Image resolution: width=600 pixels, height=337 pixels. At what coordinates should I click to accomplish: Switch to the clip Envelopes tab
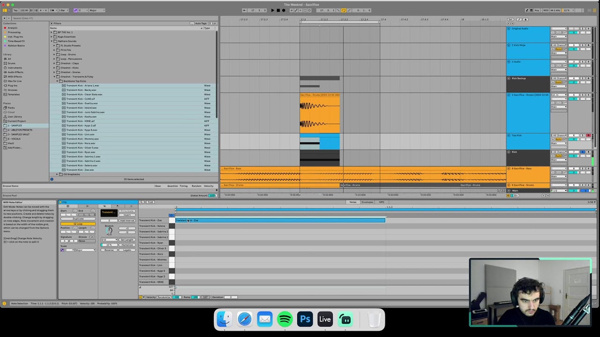coord(367,202)
